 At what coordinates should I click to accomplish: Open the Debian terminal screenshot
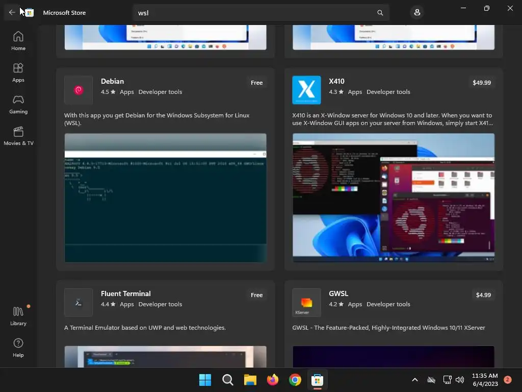[x=166, y=198]
